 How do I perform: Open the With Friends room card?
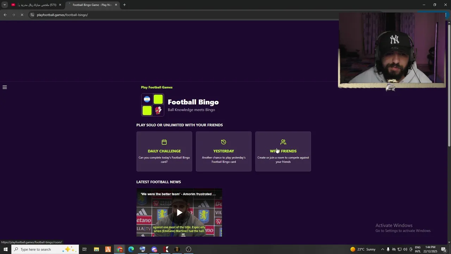pyautogui.click(x=283, y=151)
